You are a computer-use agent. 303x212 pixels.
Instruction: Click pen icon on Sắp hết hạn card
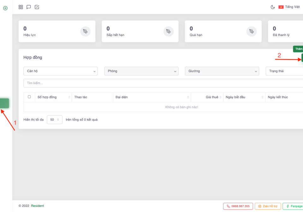(x=169, y=31)
